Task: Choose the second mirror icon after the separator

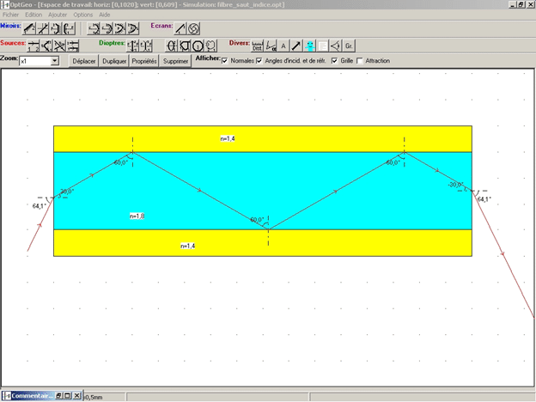Action: (x=107, y=28)
